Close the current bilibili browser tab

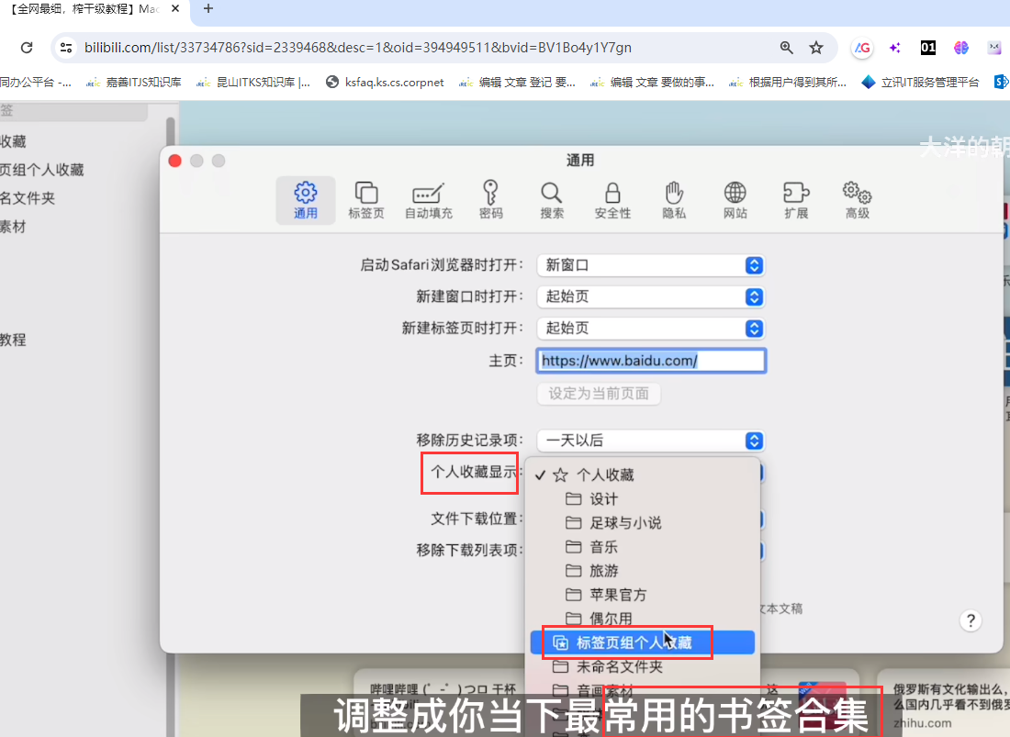[x=175, y=9]
